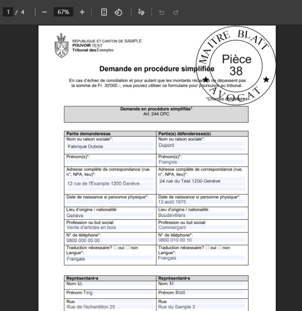
Task: Click the fit to page icon
Action: [x=104, y=12]
